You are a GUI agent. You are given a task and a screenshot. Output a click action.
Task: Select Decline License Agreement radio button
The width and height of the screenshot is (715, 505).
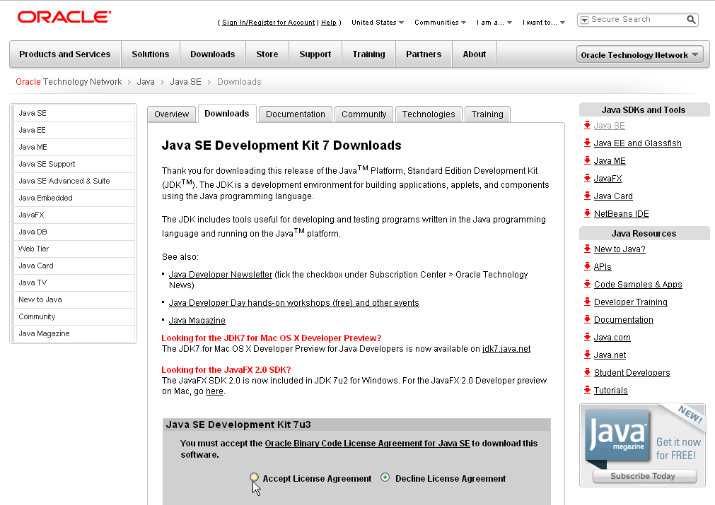pyautogui.click(x=385, y=477)
